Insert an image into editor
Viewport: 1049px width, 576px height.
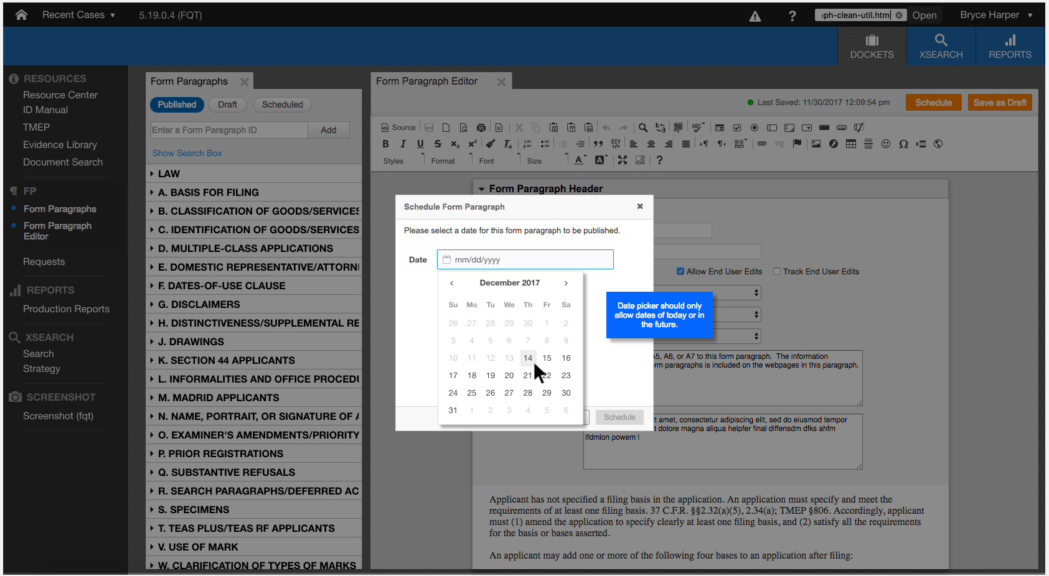point(816,144)
